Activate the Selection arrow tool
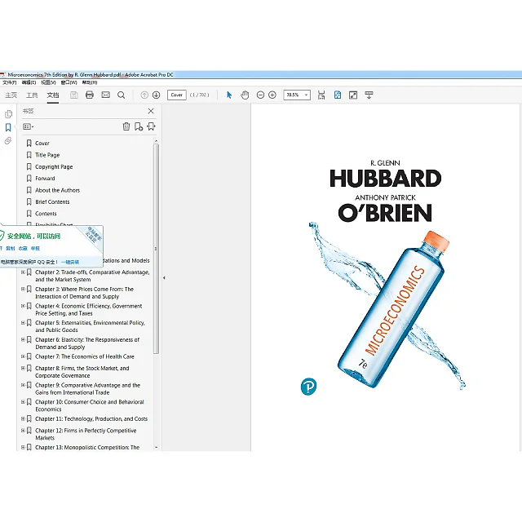Screen dimensions: 522x522 229,95
